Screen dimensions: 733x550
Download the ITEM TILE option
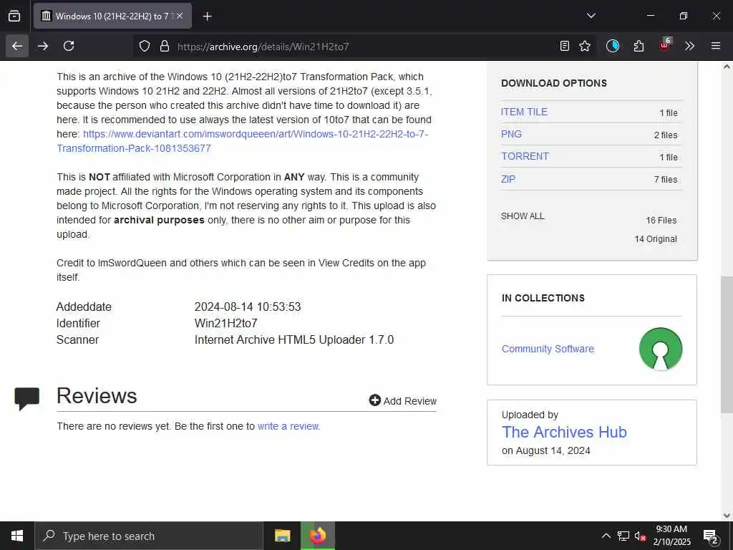click(524, 112)
